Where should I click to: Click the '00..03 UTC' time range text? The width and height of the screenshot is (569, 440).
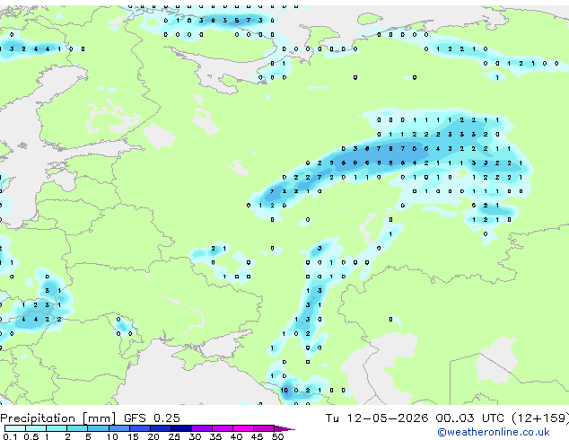(x=470, y=418)
